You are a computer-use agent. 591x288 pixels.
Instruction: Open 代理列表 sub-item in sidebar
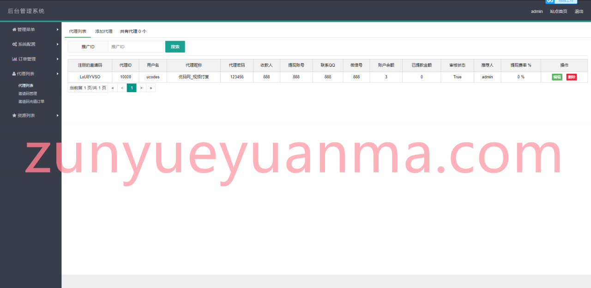(26, 86)
